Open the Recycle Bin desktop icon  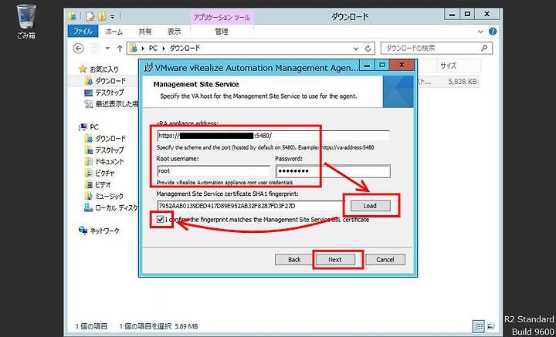click(x=26, y=22)
